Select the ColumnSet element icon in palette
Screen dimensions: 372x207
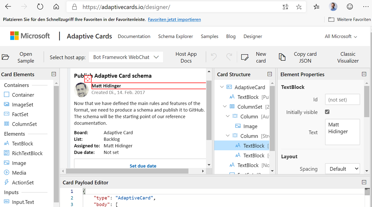[7, 124]
